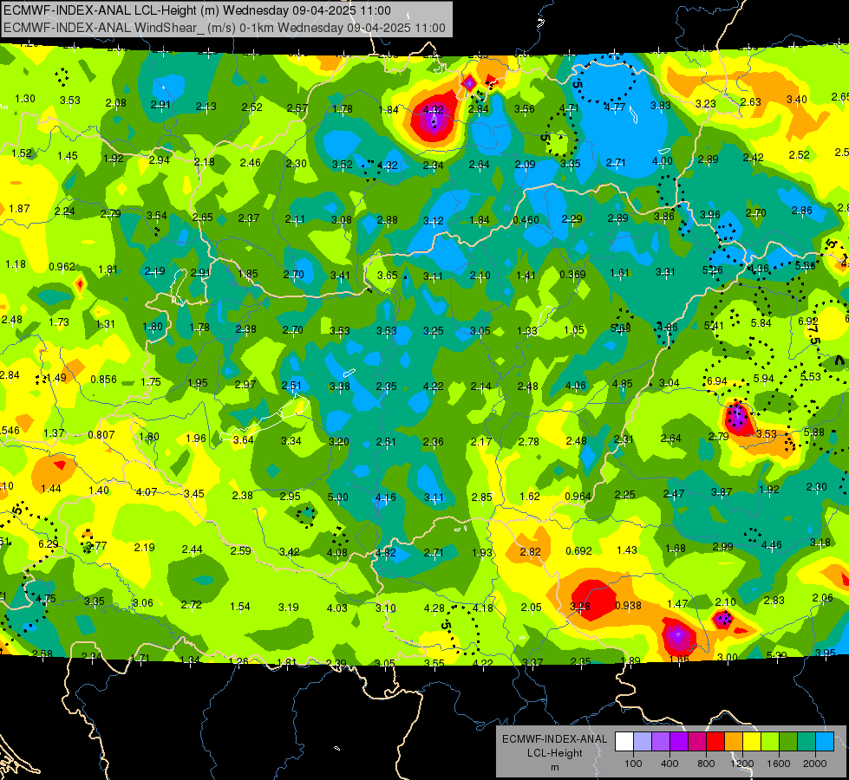The height and width of the screenshot is (780, 849).
Task: Click the yellow legend swatch
Action: click(x=753, y=741)
